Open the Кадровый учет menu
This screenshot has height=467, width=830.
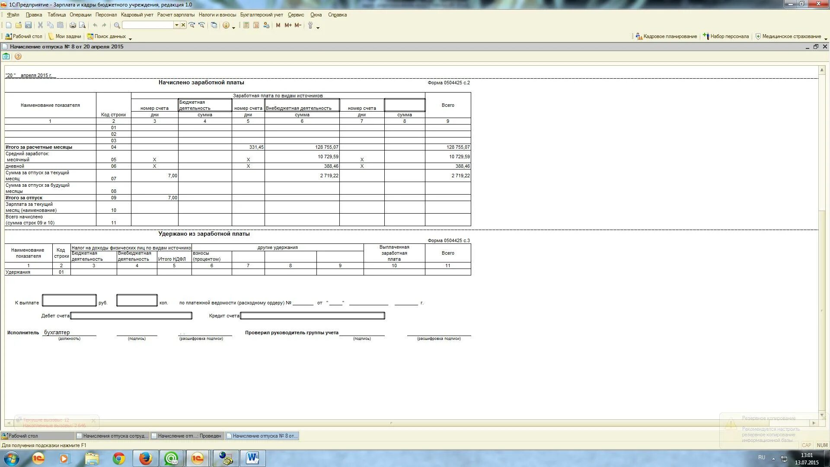(137, 15)
